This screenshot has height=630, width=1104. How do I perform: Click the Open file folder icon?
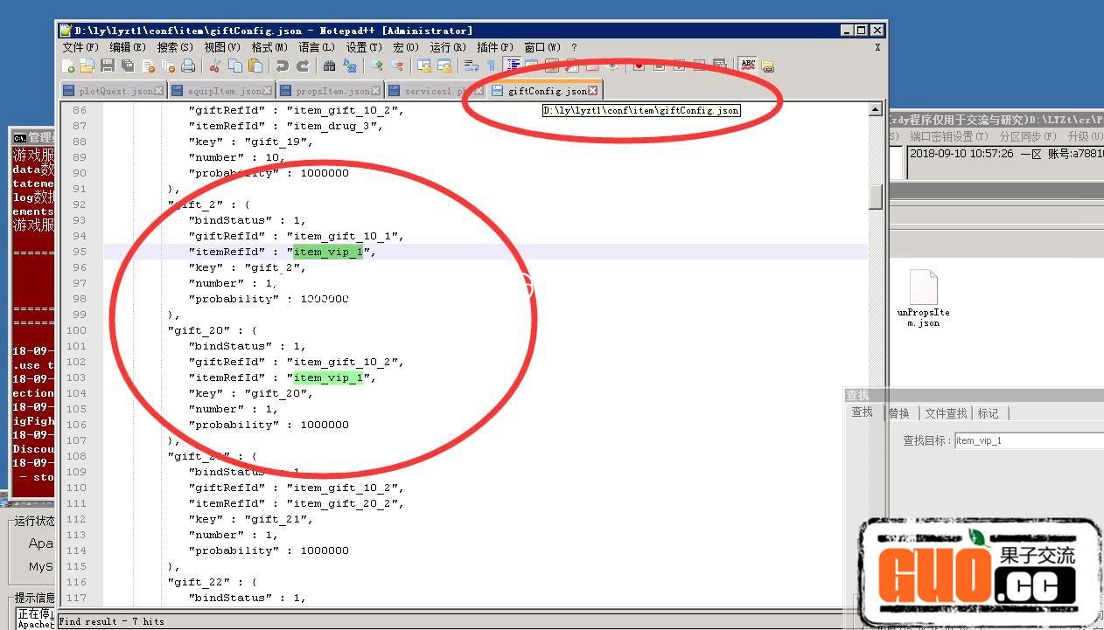(x=87, y=66)
